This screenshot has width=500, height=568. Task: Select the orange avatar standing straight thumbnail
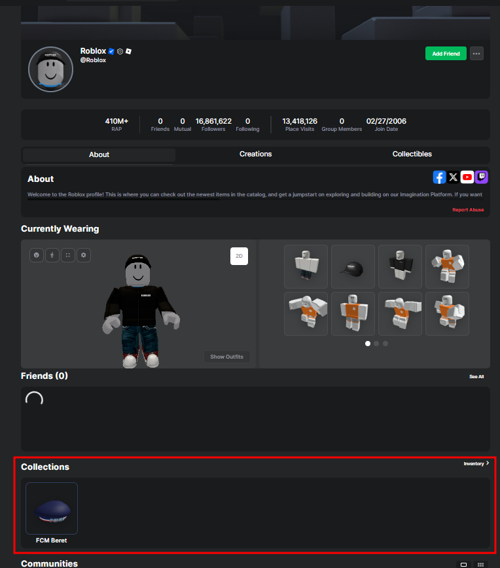point(353,313)
